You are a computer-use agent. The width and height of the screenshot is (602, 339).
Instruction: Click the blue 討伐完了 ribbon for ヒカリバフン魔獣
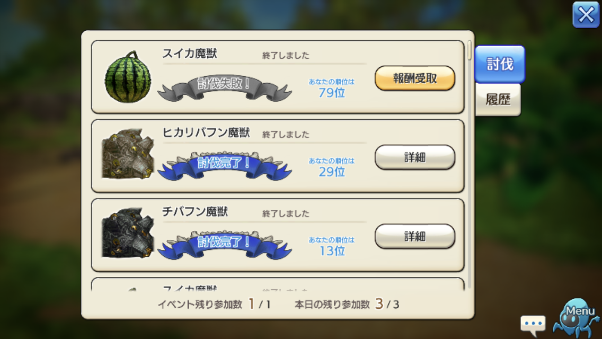(225, 166)
